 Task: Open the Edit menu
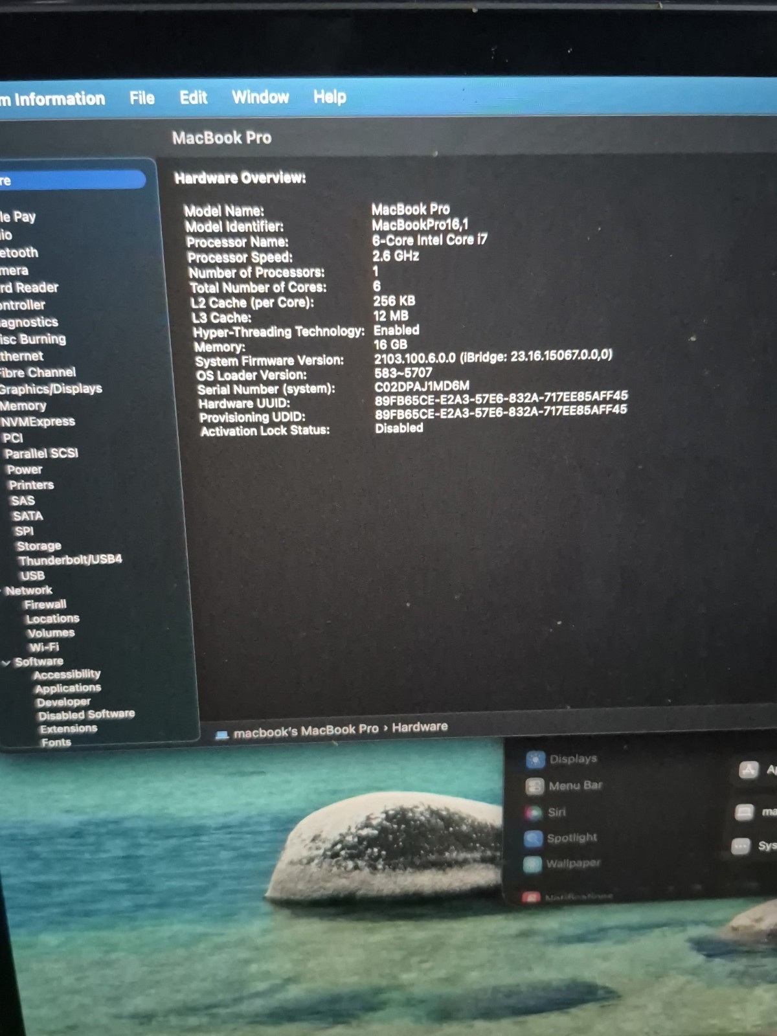point(193,97)
